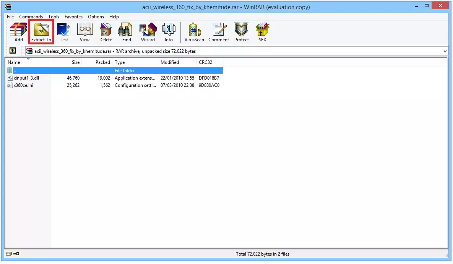Image resolution: width=453 pixels, height=264 pixels.
Task: Click the archive address bar field
Action: coord(236,51)
